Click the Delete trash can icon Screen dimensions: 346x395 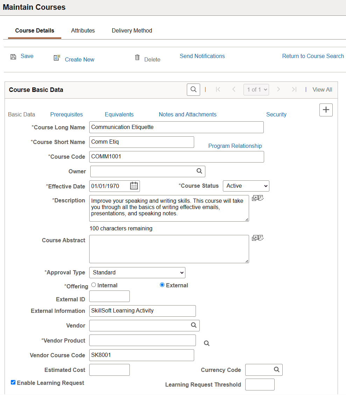(x=137, y=57)
